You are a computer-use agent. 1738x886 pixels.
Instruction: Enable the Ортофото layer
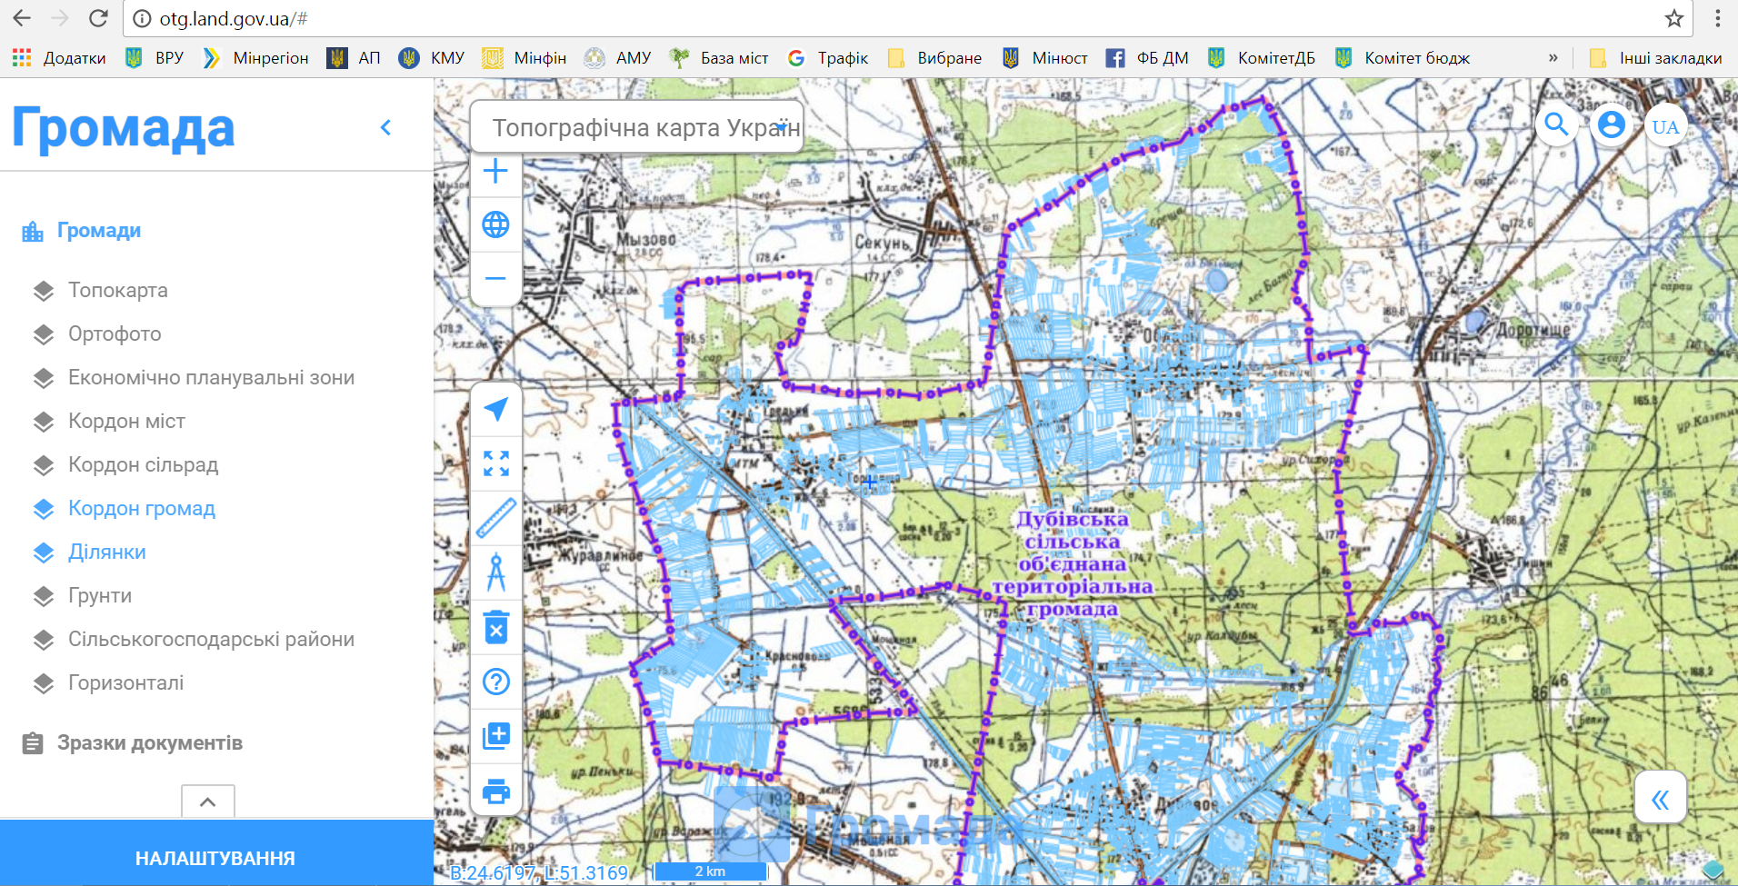pos(115,334)
